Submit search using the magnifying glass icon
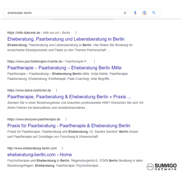Viewport: 182px width, 182px height. click(154, 13)
